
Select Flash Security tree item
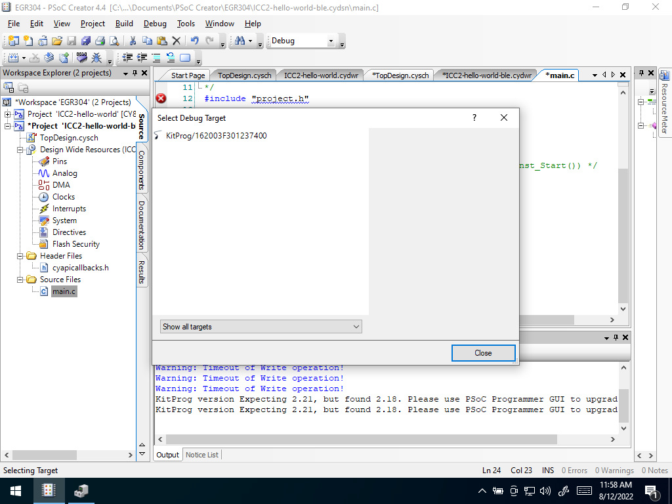[76, 244]
